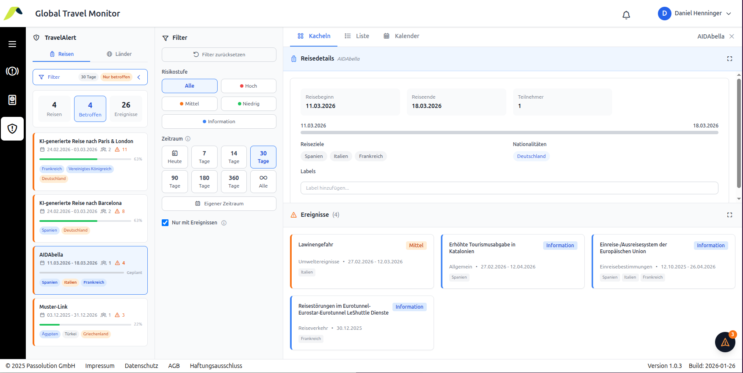Click the Label hinzufügen input field
The height and width of the screenshot is (373, 743).
[509, 188]
